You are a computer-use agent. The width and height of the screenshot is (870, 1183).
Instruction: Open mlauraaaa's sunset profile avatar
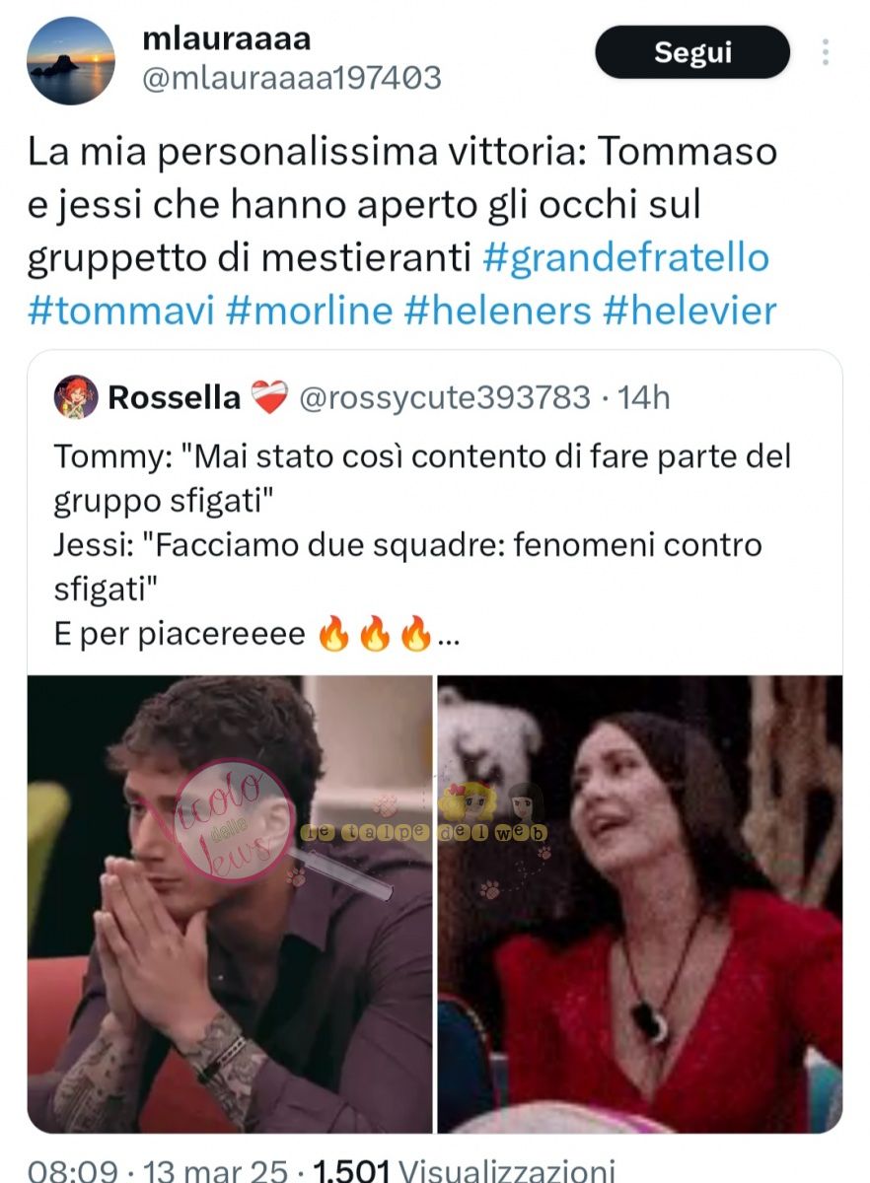coord(71,61)
